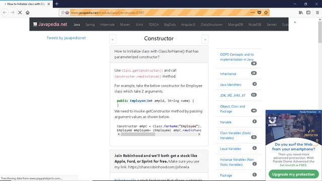Image resolution: width=322 pixels, height=181 pixels.
Task: Open the AngularJS navbar item
Action: coord(188,25)
